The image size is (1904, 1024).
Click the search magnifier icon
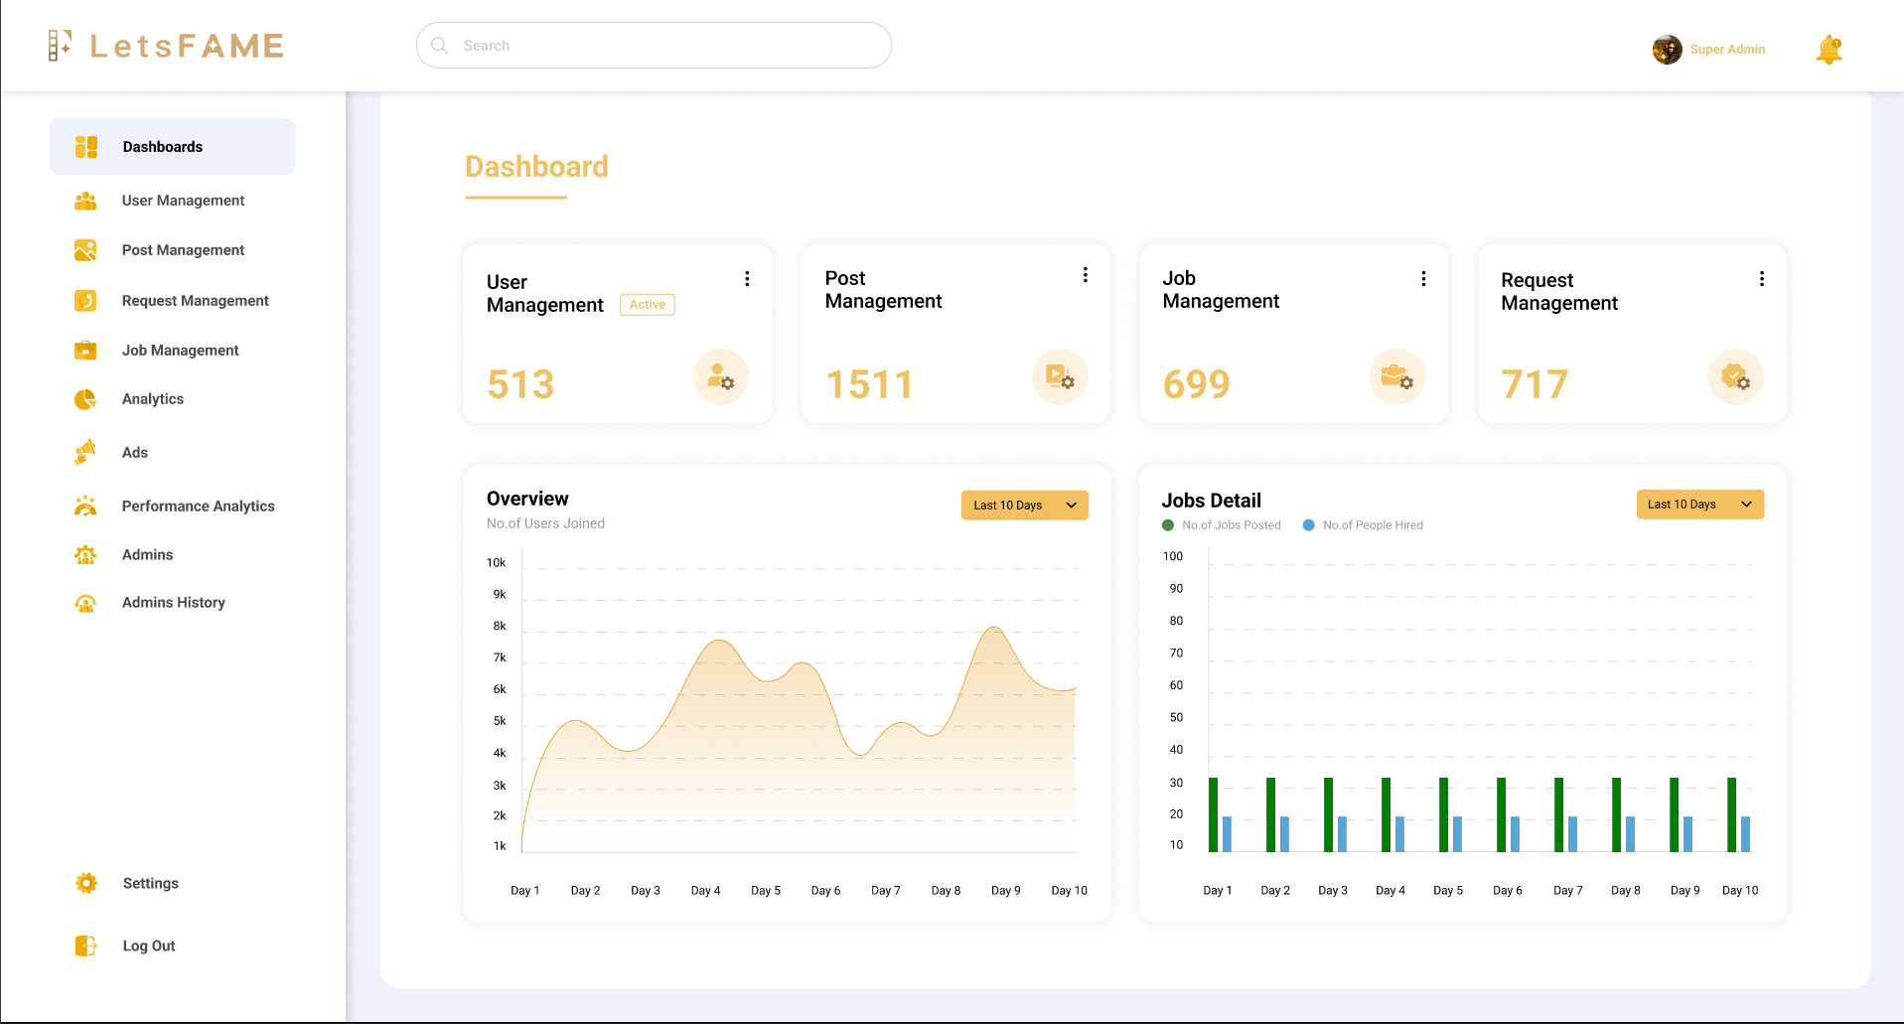tap(440, 46)
